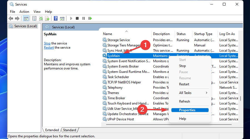Click the green Refresh toolbar icon

coord(41,19)
